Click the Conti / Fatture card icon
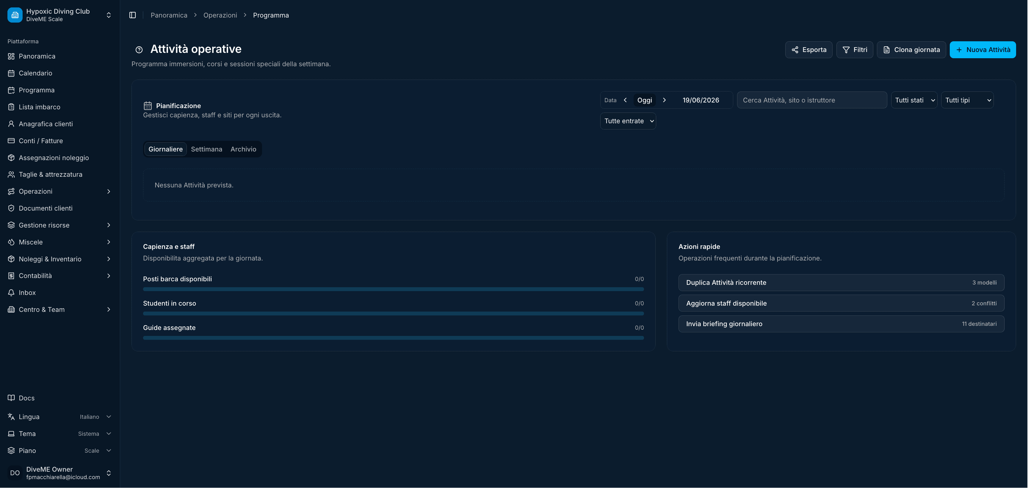This screenshot has height=488, width=1028. click(11, 140)
